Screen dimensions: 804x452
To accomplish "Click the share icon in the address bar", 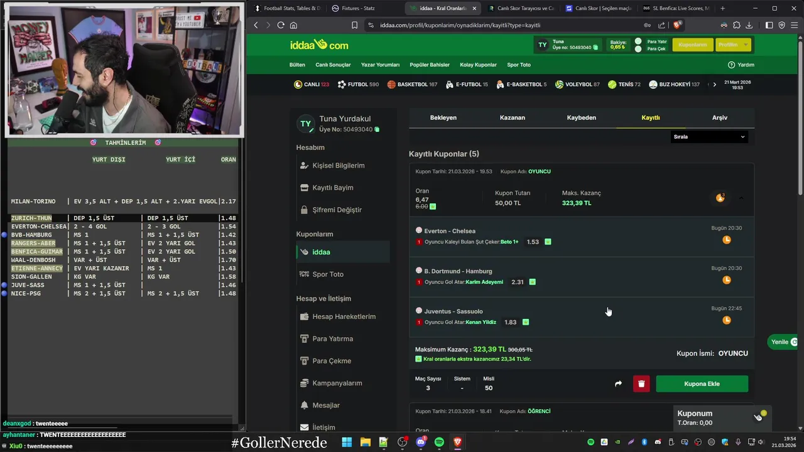I will point(661,25).
